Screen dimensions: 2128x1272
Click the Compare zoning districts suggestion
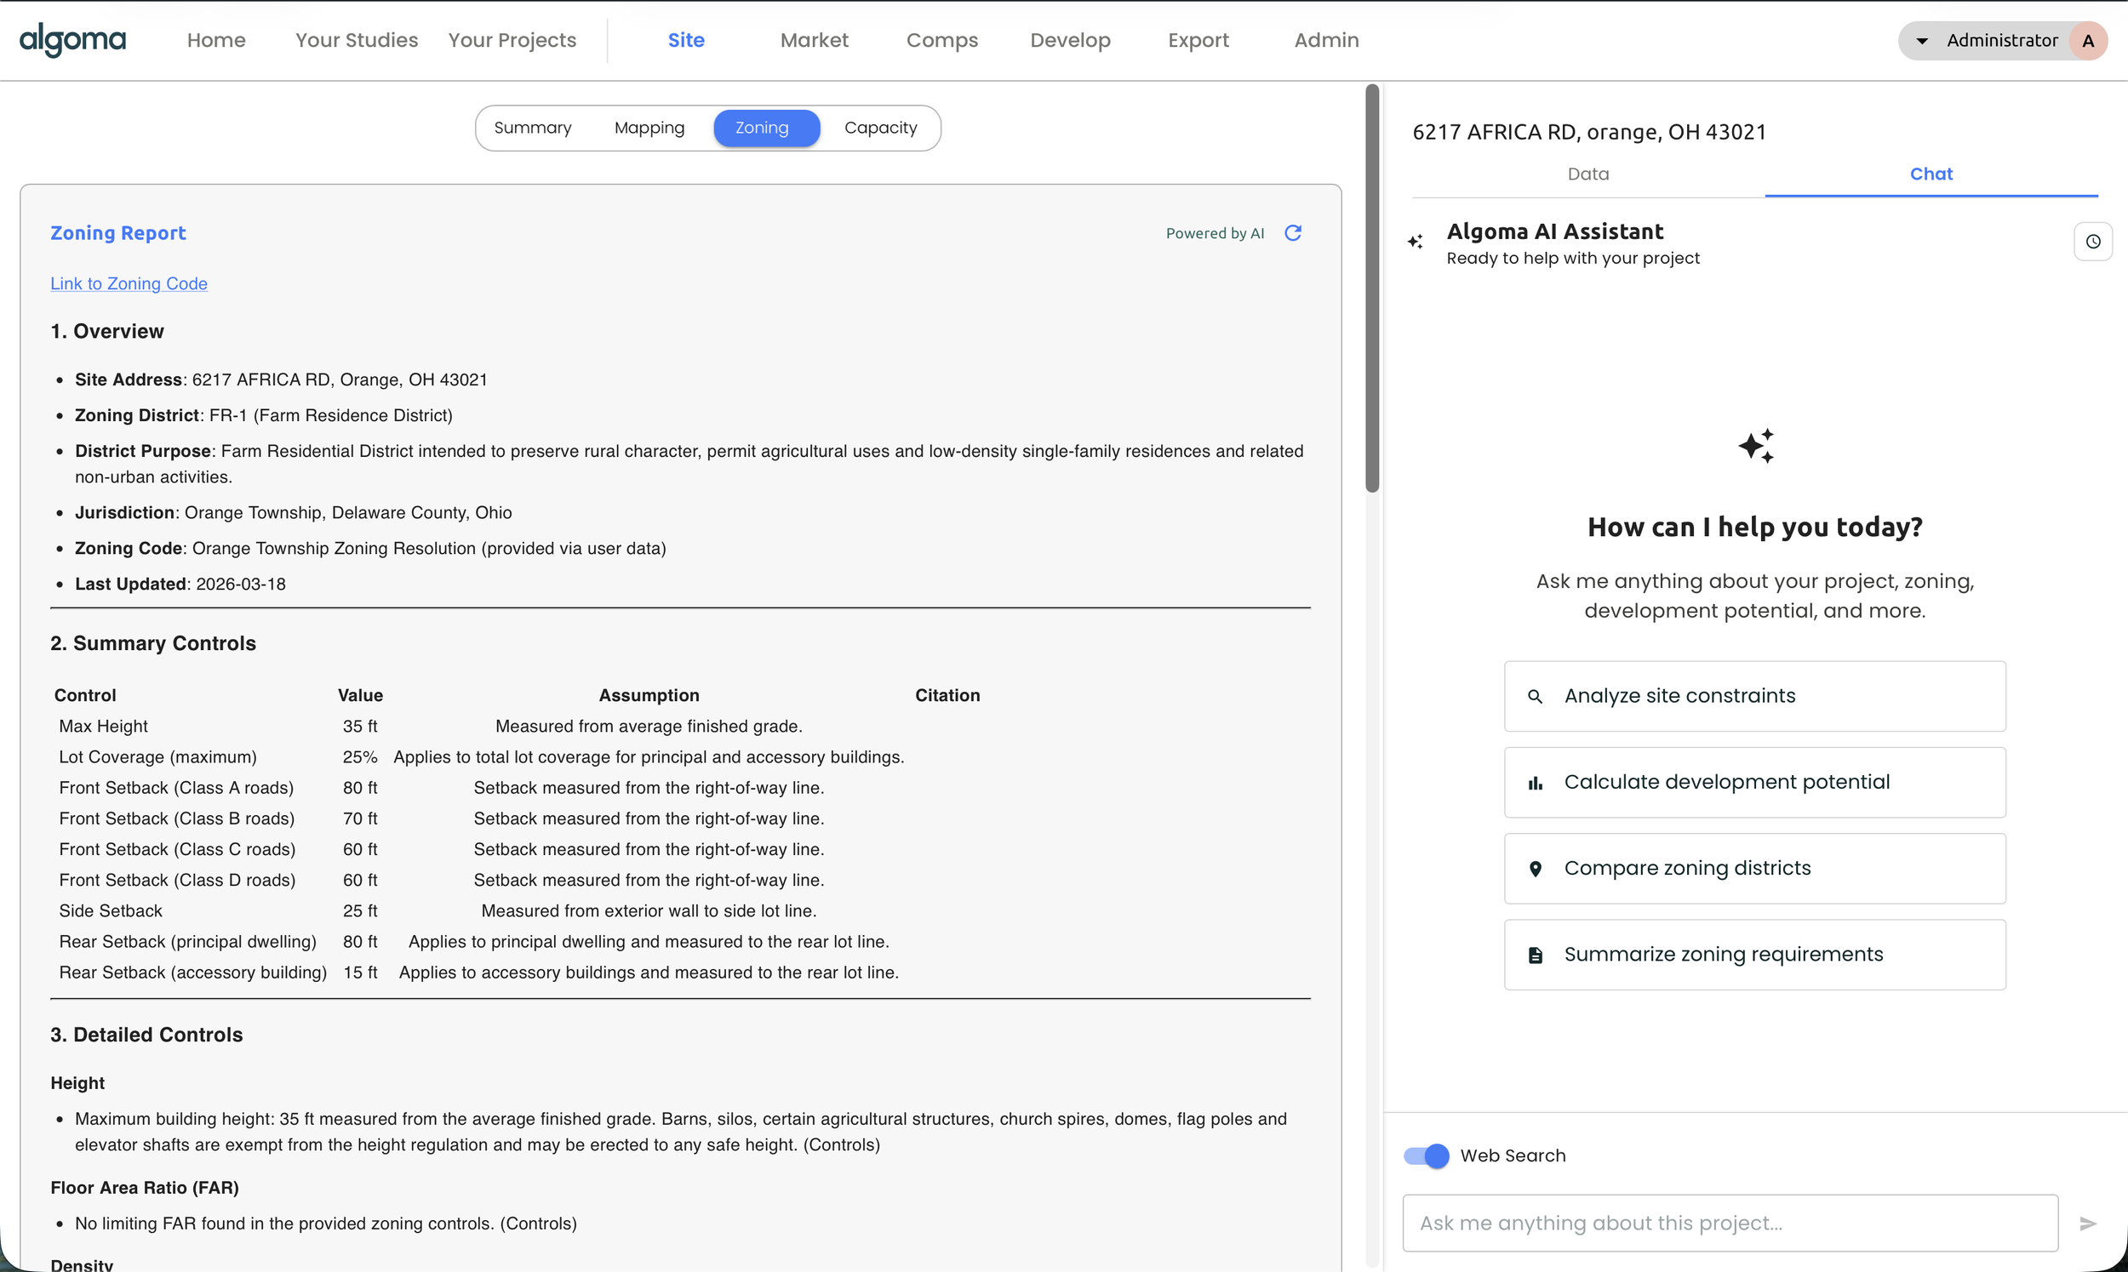pyautogui.click(x=1754, y=869)
